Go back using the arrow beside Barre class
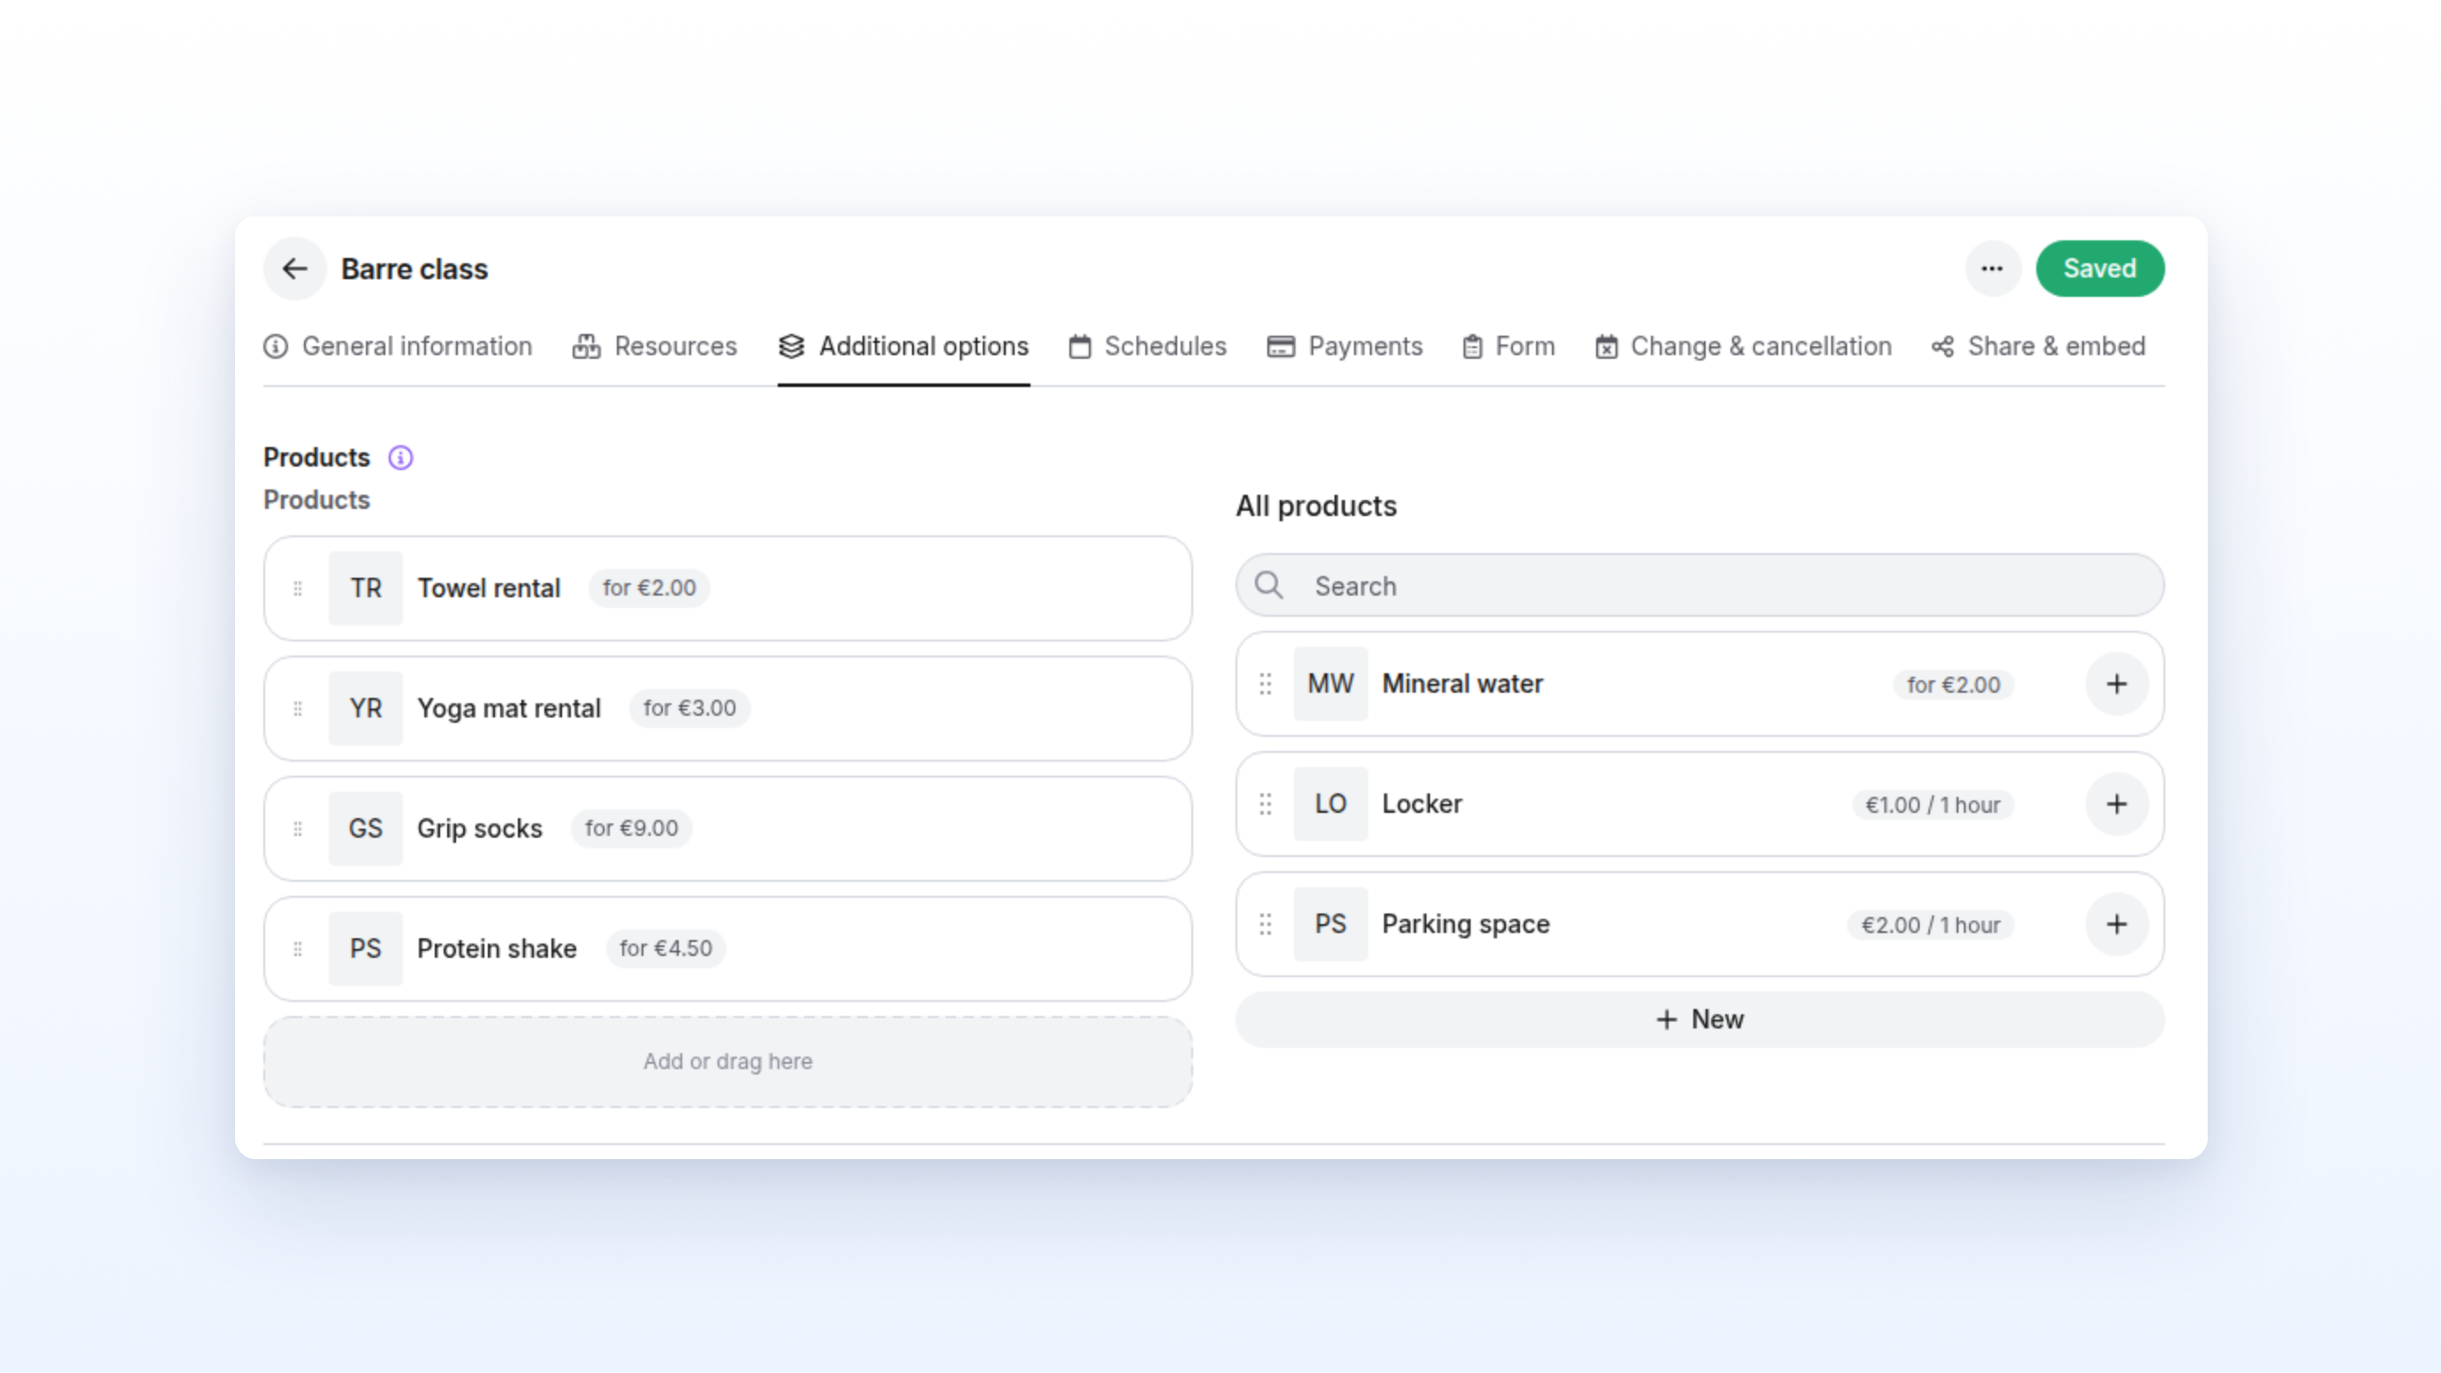This screenshot has width=2441, height=1373. point(294,269)
